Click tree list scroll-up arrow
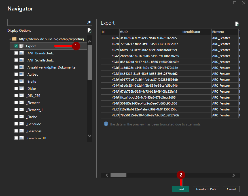 click(90, 42)
